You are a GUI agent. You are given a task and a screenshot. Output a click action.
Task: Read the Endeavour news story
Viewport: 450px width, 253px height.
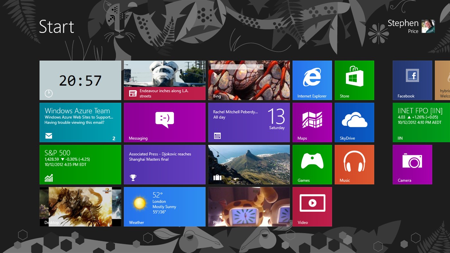pyautogui.click(x=164, y=80)
